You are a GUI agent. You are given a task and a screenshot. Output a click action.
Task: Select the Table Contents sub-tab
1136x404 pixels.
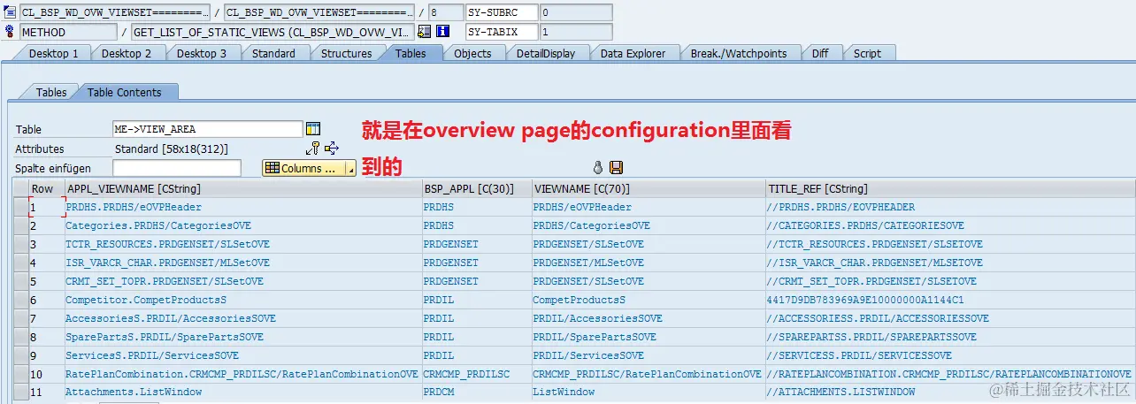(124, 92)
